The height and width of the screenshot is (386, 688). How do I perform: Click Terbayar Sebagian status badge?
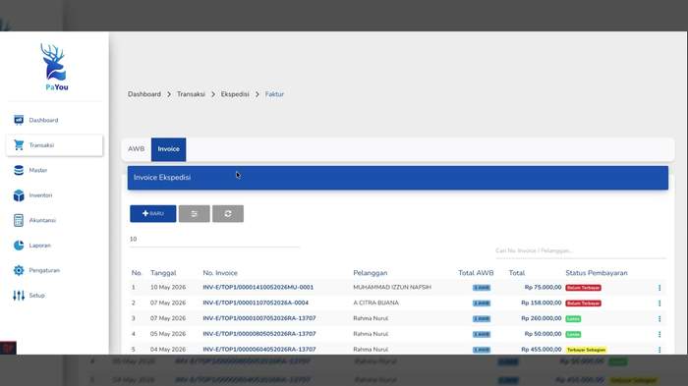tap(586, 350)
